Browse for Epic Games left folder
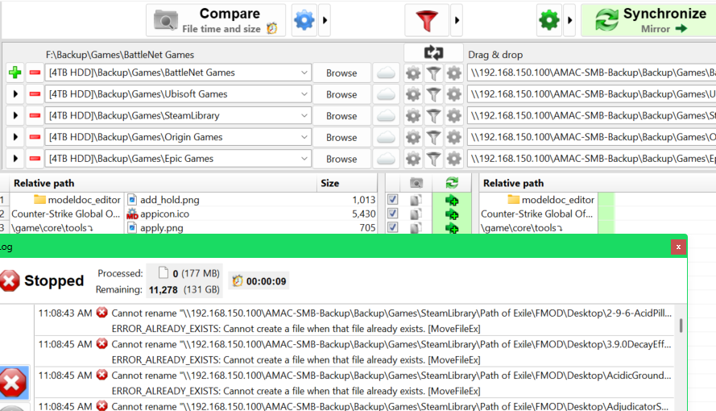716x411 pixels. [341, 159]
